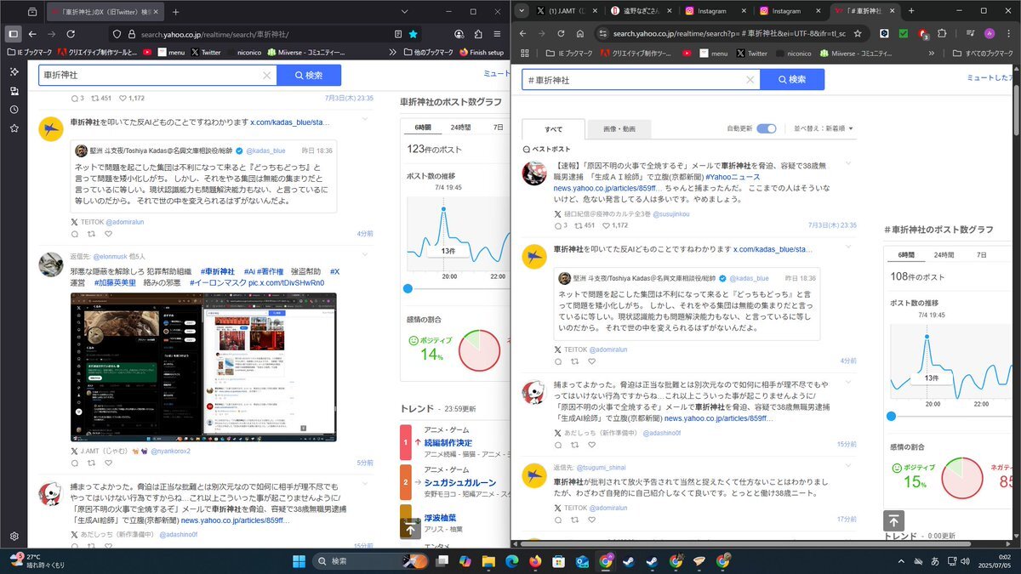This screenshot has height=574, width=1021.
Task: Open the Firefox sidebar history clock icon
Action: [14, 110]
